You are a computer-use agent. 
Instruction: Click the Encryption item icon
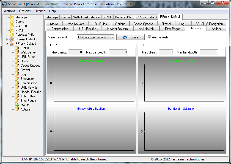click(x=17, y=79)
